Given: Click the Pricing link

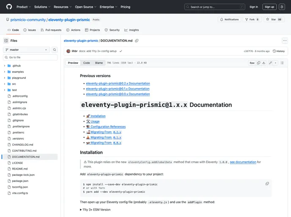Looking at the screenshot, I should tap(126, 7).
